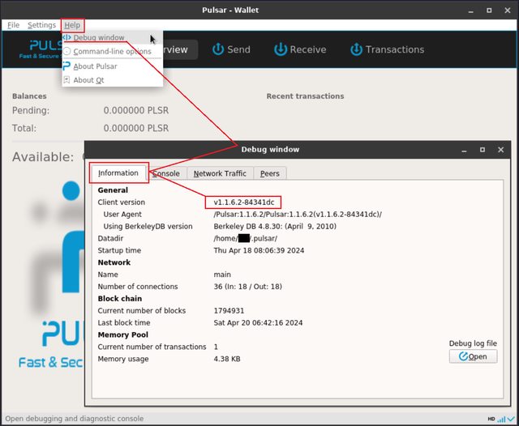Click the sync checkmark status icon

click(511, 419)
